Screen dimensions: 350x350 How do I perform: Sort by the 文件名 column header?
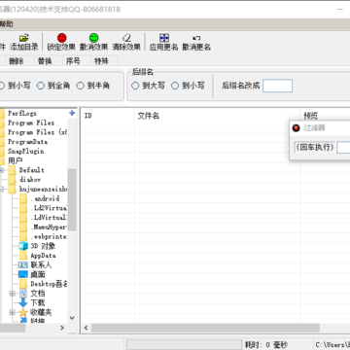(217, 116)
